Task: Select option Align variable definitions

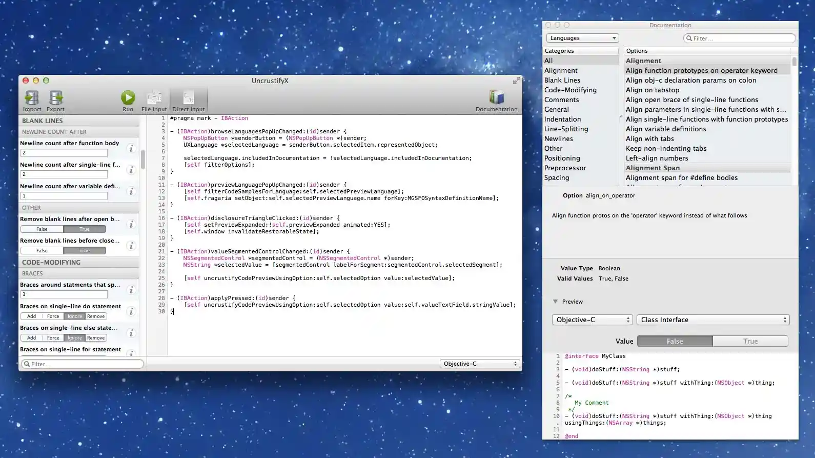Action: (x=707, y=129)
